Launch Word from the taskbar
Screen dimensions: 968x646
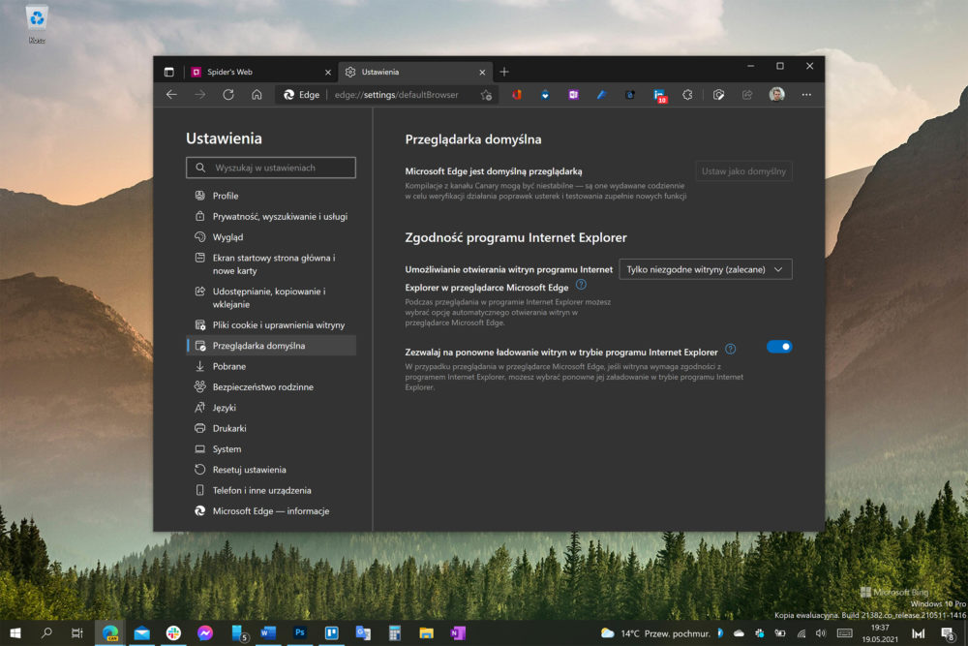click(x=268, y=633)
